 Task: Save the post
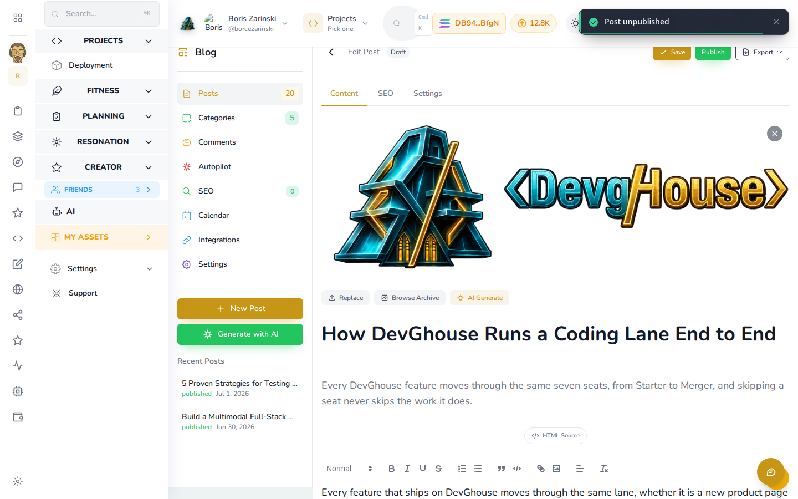672,52
